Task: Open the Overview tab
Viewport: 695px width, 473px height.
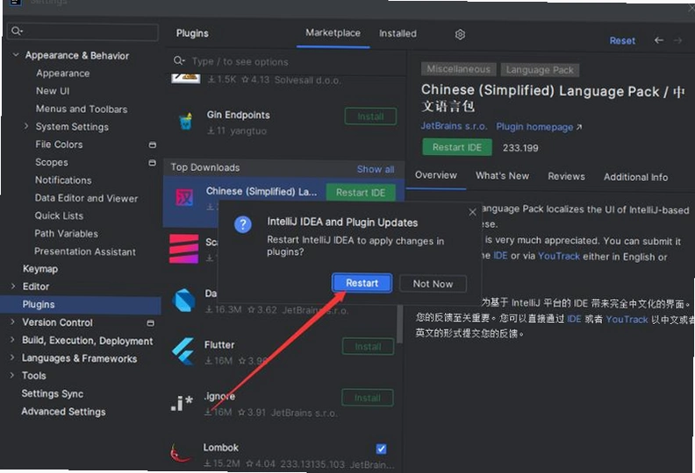Action: 436,175
